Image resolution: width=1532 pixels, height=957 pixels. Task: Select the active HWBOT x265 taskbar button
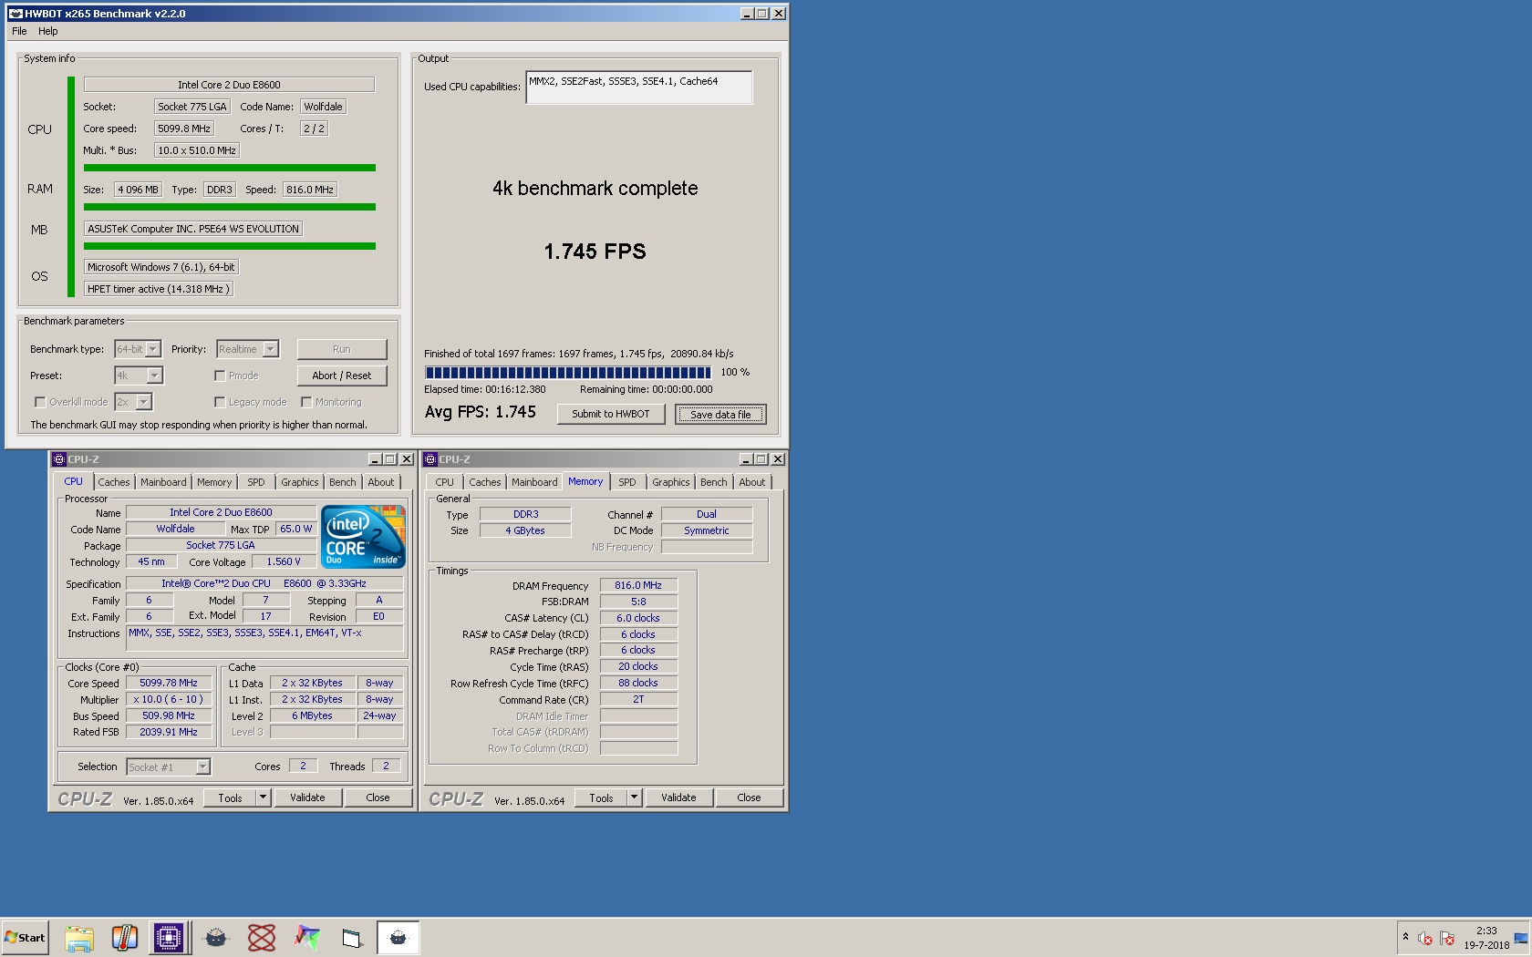(x=399, y=937)
